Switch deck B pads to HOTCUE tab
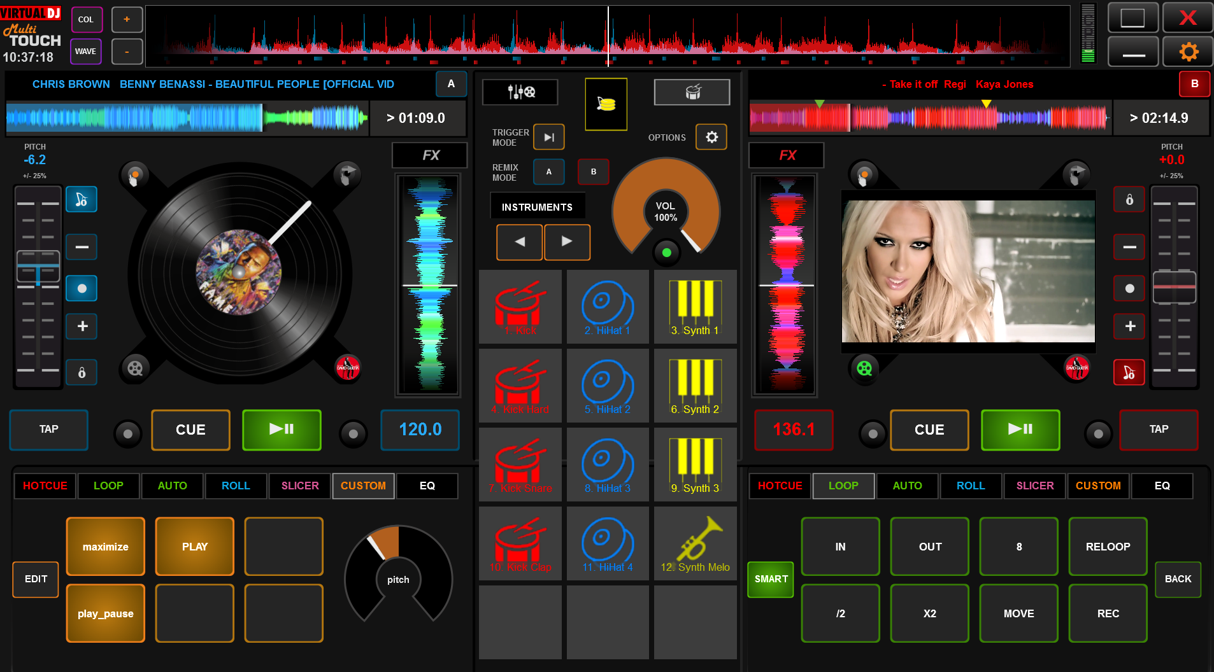Image resolution: width=1214 pixels, height=672 pixels. click(780, 486)
